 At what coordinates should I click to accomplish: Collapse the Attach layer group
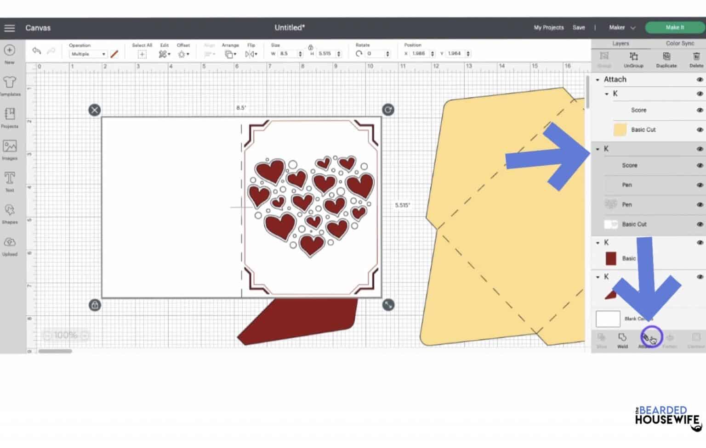598,79
